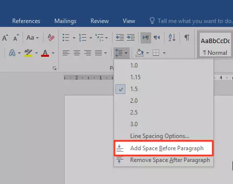This screenshot has width=233, height=184.
Task: Open the References tab
Action: [x=26, y=21]
